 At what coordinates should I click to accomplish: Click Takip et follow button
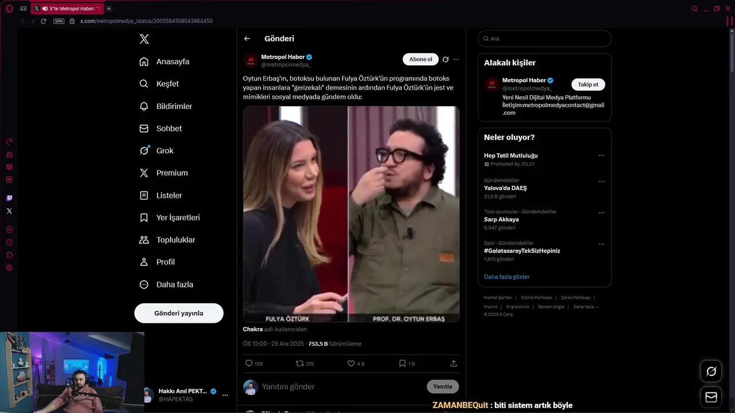588,84
